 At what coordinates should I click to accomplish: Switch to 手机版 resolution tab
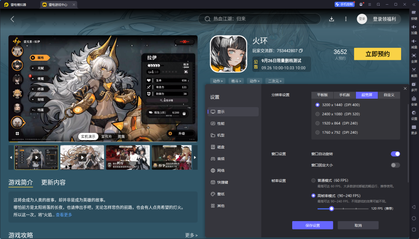(345, 95)
